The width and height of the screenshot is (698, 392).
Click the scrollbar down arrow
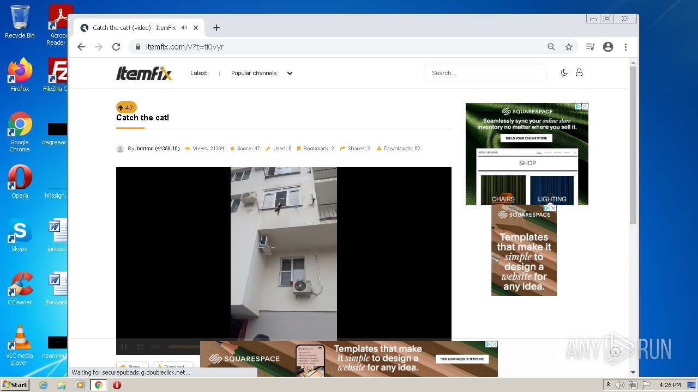click(x=633, y=372)
